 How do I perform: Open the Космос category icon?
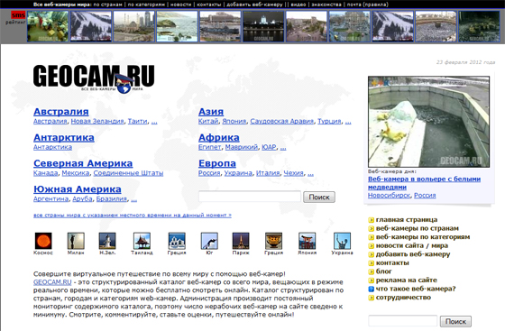point(43,241)
